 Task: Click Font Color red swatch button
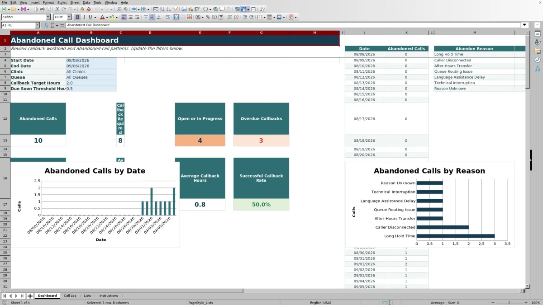pos(102,17)
